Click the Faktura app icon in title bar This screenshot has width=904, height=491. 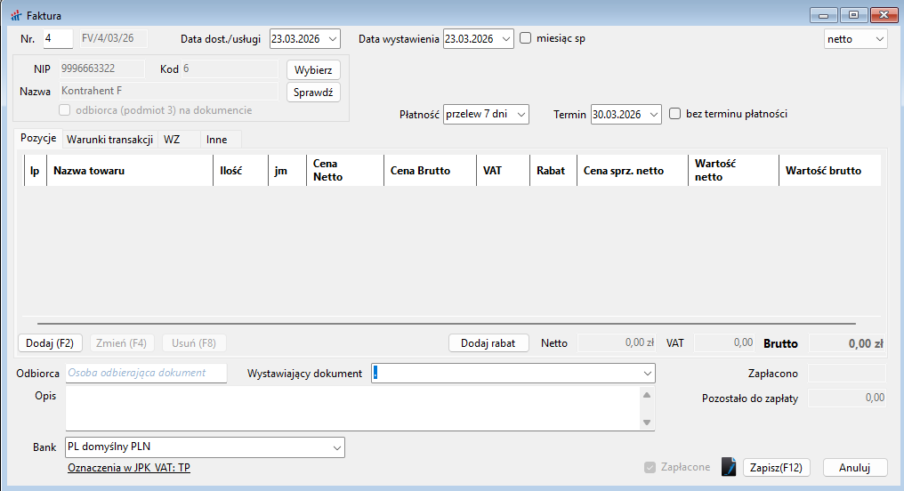pyautogui.click(x=15, y=16)
